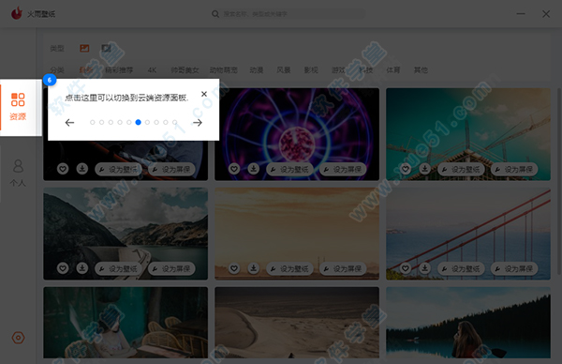Jump to the first tutorial step dot
This screenshot has height=364, width=562.
pyautogui.click(x=93, y=122)
